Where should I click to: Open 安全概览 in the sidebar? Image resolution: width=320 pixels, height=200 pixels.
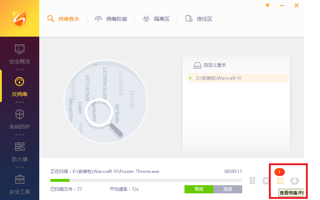[x=20, y=54]
